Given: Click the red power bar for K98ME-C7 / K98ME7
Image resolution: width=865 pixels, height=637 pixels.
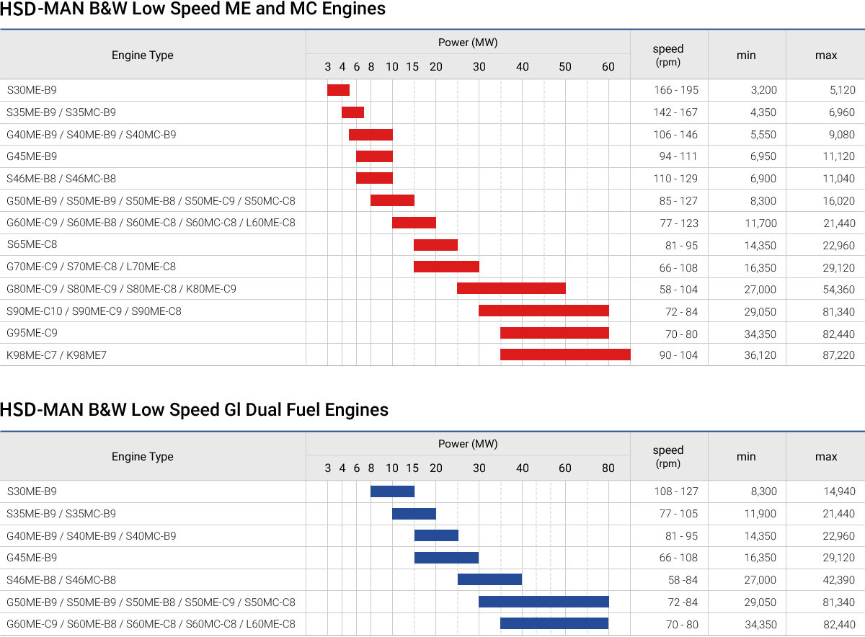Looking at the screenshot, I should pos(566,355).
